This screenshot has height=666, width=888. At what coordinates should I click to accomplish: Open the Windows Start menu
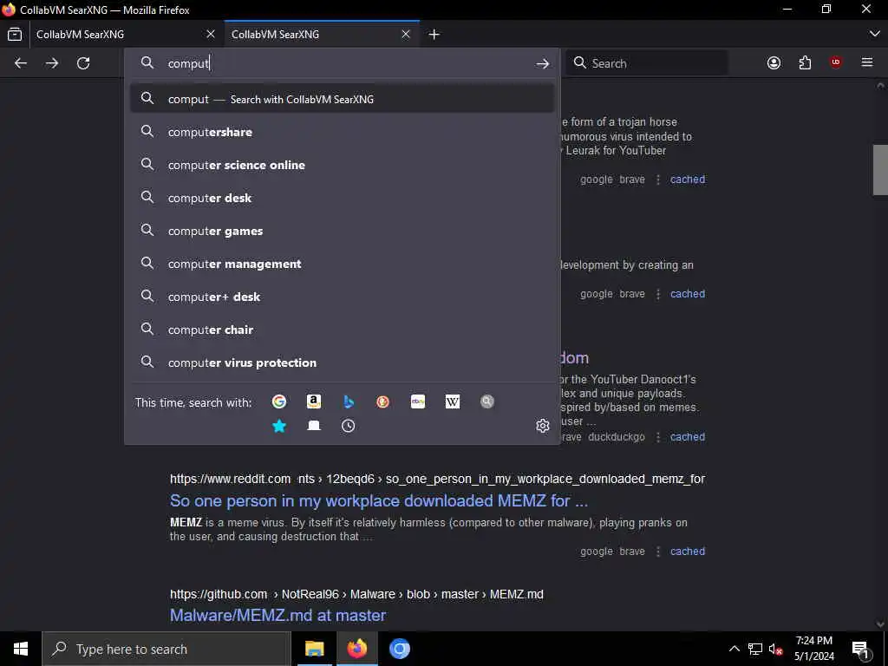(21, 649)
